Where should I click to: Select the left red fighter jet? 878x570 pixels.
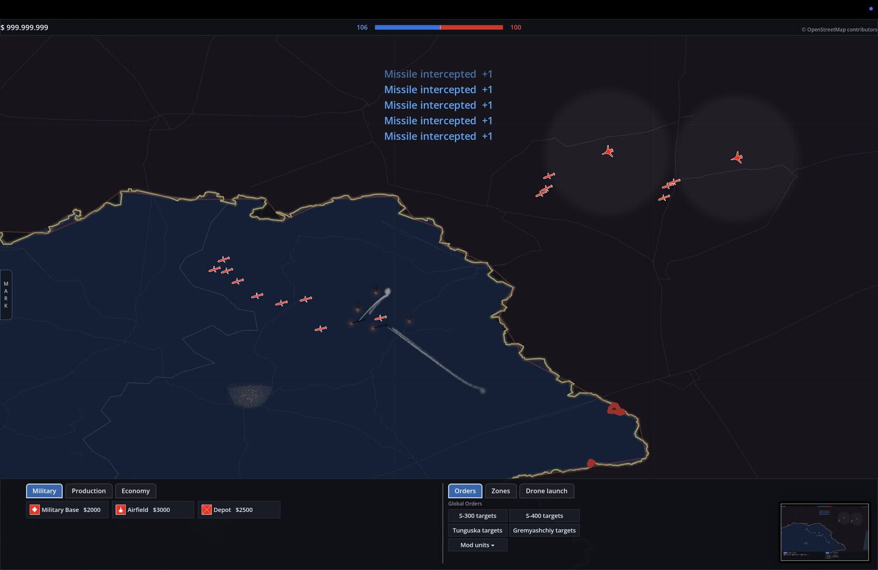pos(608,151)
